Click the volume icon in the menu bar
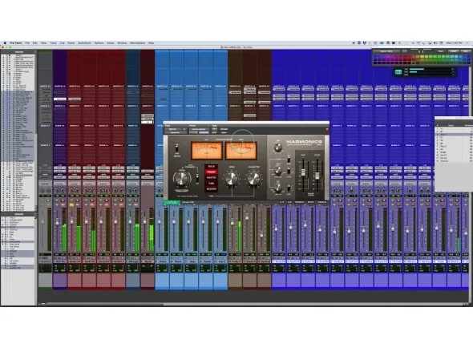The image size is (473, 348). coord(435,43)
